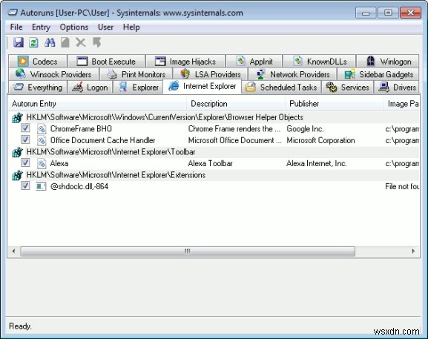Switch to the Drivers tab
The image size is (428, 339).
pos(397,87)
